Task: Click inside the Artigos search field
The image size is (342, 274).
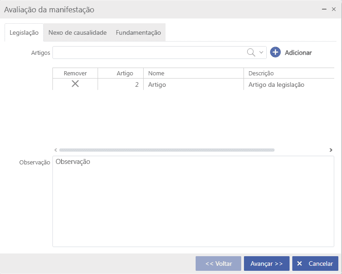Action: [x=148, y=53]
